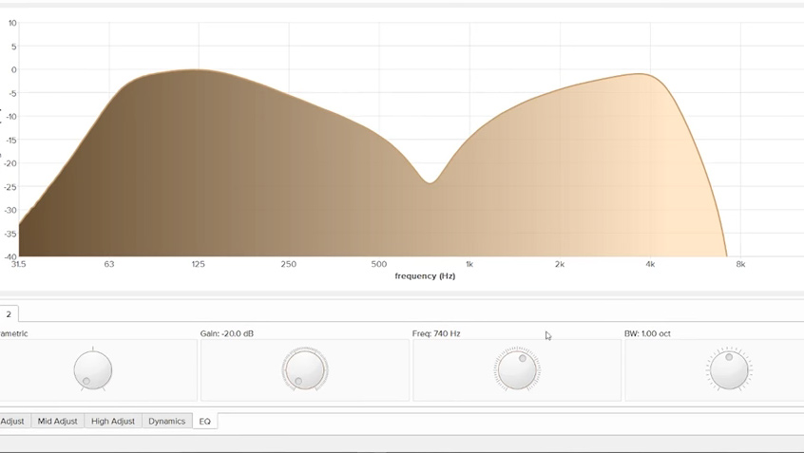Select the band 2 tab

pyautogui.click(x=9, y=314)
